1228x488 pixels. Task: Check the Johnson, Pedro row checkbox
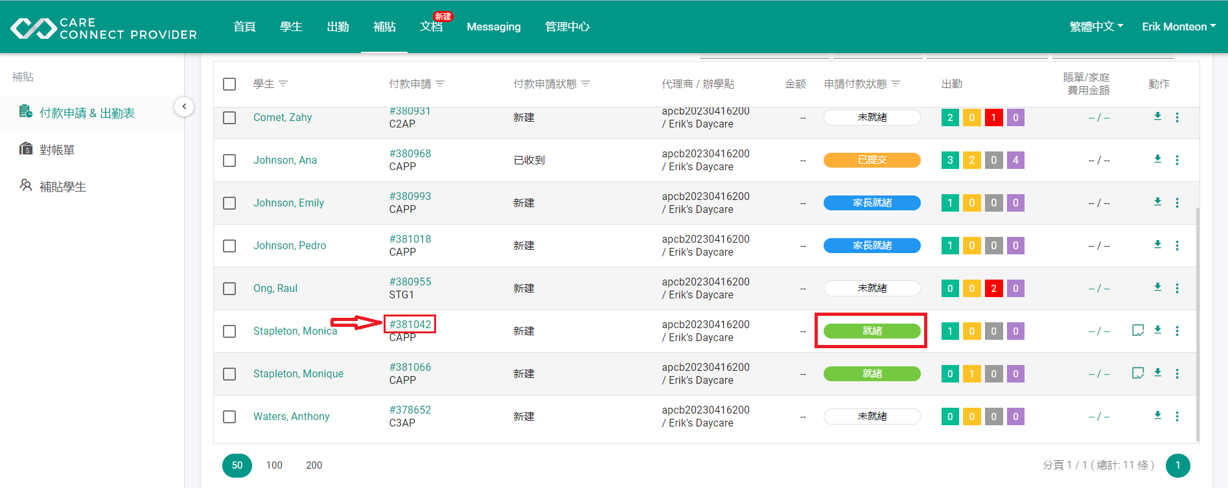click(229, 246)
